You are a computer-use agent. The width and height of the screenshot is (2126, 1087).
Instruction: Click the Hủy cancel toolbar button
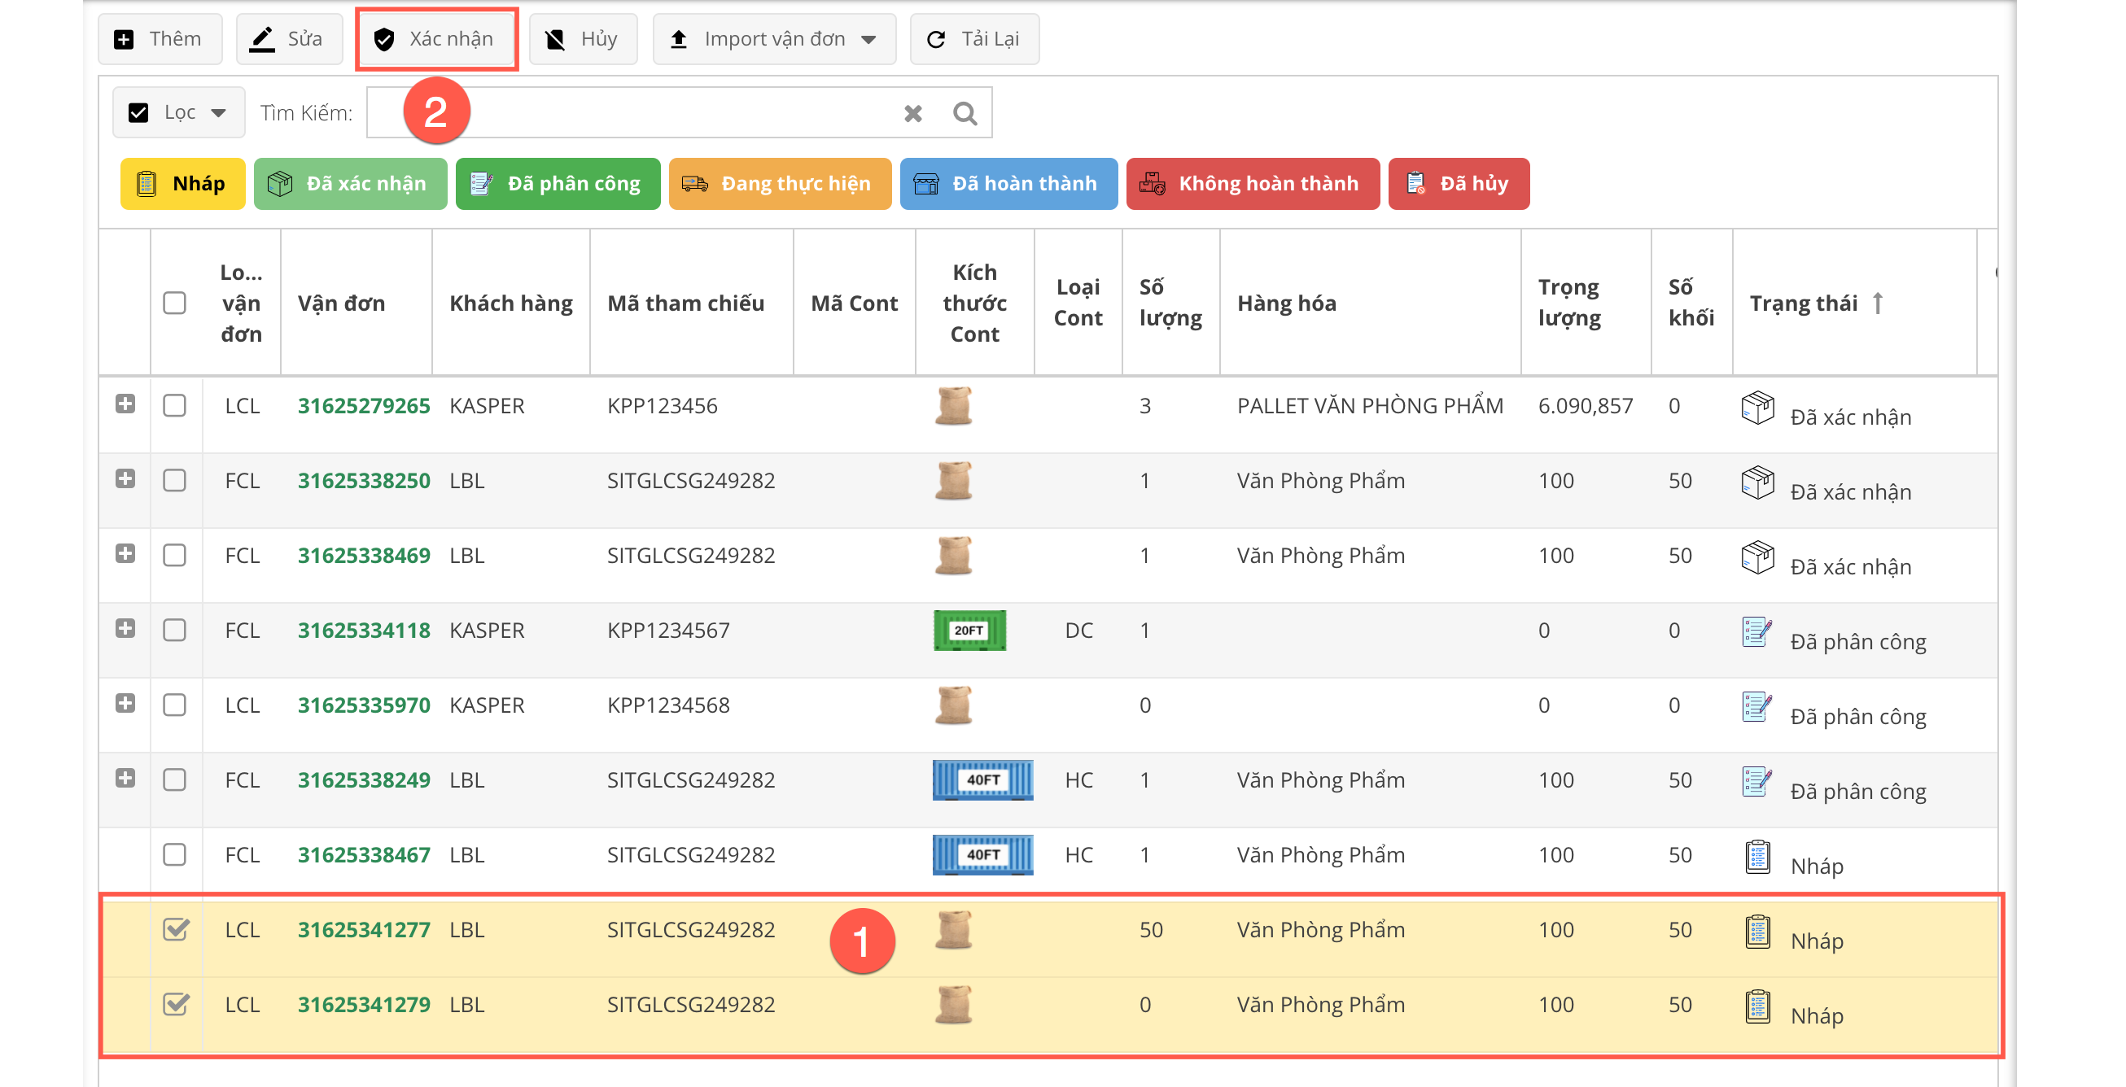point(583,39)
